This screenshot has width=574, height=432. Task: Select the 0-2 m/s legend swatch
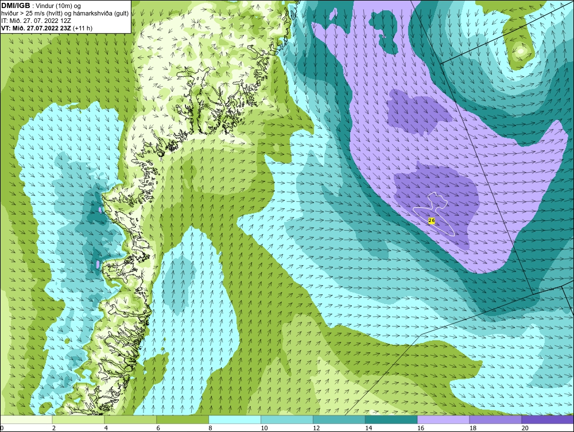click(x=26, y=419)
